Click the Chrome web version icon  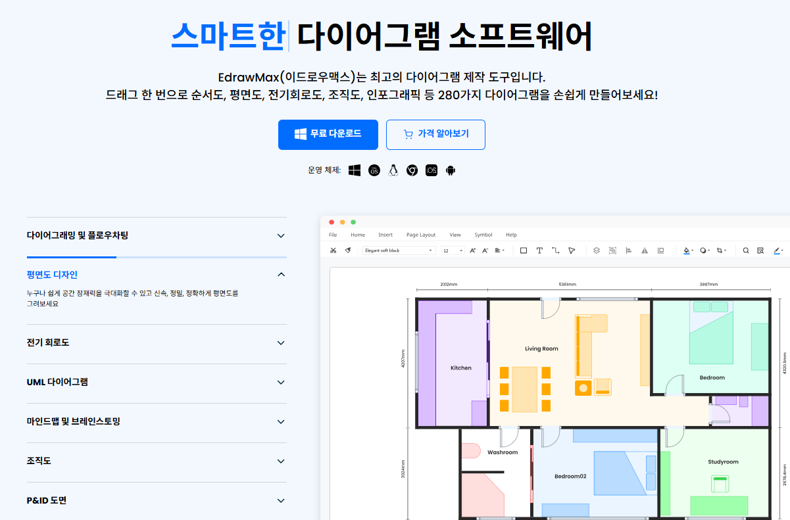[412, 170]
